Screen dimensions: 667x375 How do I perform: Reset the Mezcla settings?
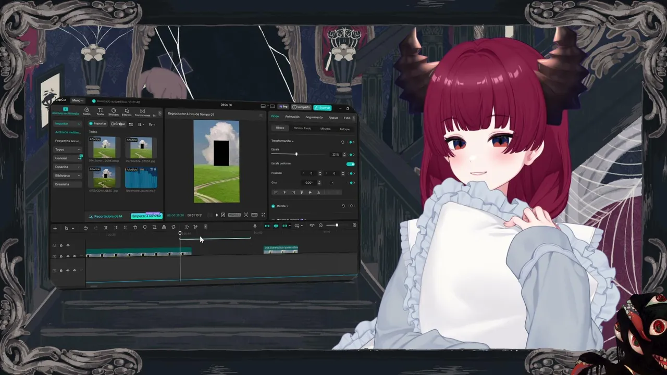(343, 206)
